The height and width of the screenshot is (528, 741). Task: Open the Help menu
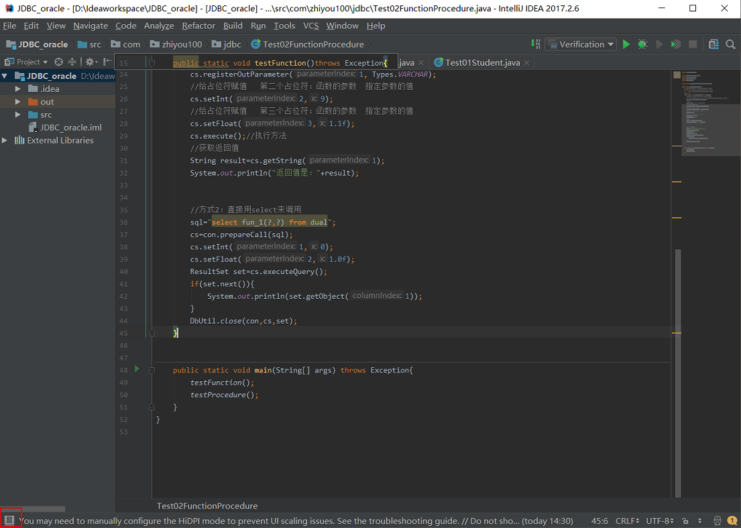(376, 25)
